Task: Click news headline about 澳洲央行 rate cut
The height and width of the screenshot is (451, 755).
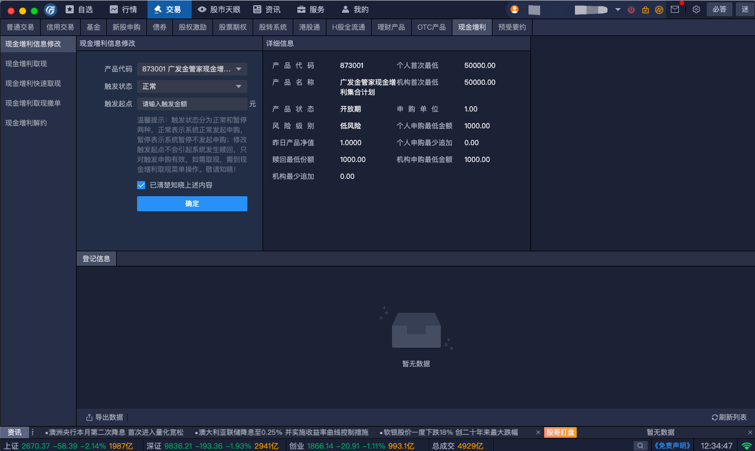Action: pyautogui.click(x=114, y=432)
